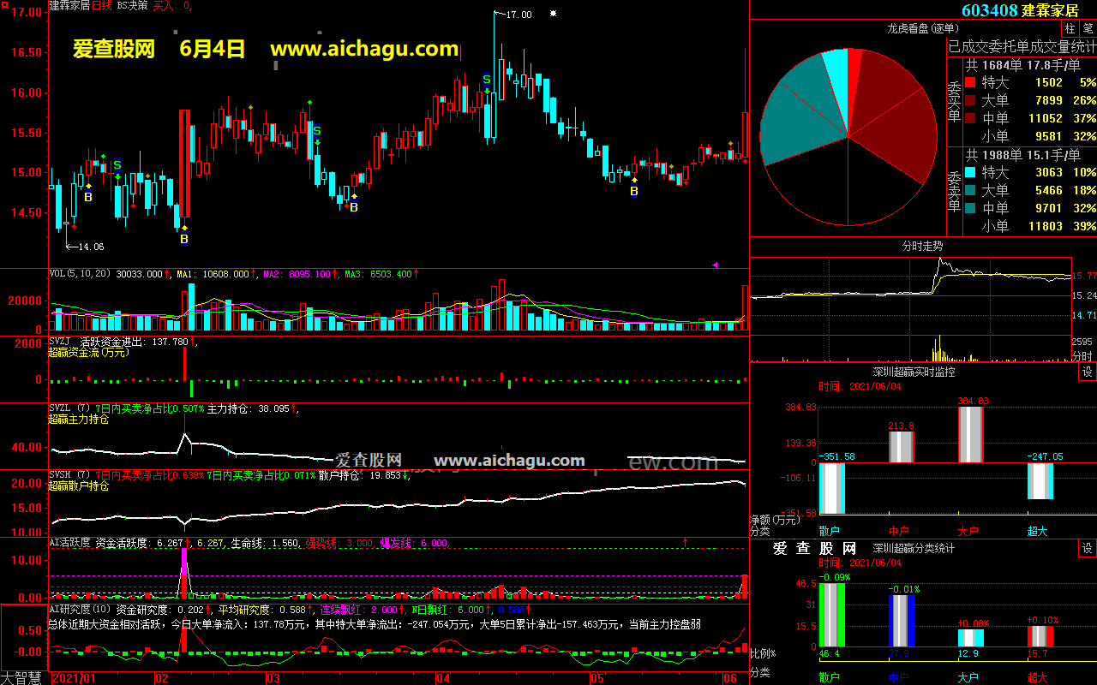Click the buy 中单 value 11052
This screenshot has height=685, width=1097.
tap(1045, 119)
